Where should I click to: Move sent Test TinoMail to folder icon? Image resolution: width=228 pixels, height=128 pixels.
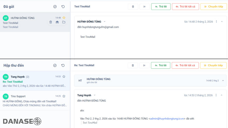coord(64,22)
